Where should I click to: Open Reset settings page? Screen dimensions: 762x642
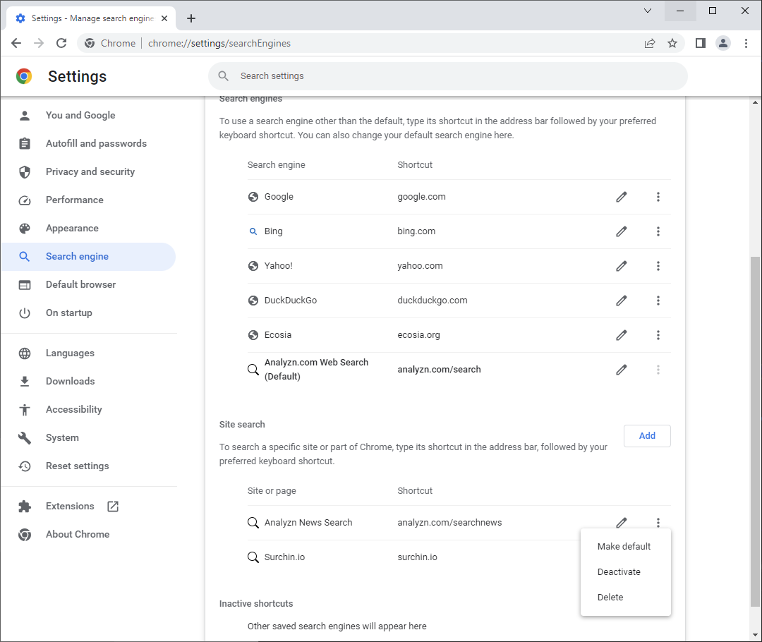click(88, 466)
